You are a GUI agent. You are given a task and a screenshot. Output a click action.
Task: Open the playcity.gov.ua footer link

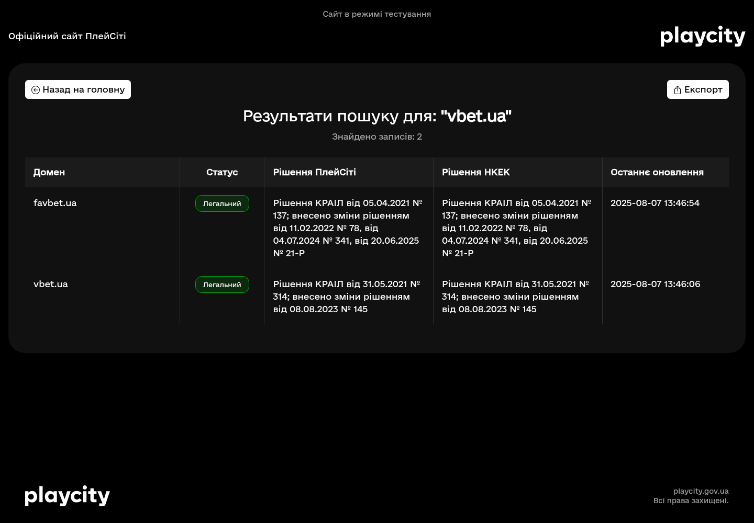(701, 491)
